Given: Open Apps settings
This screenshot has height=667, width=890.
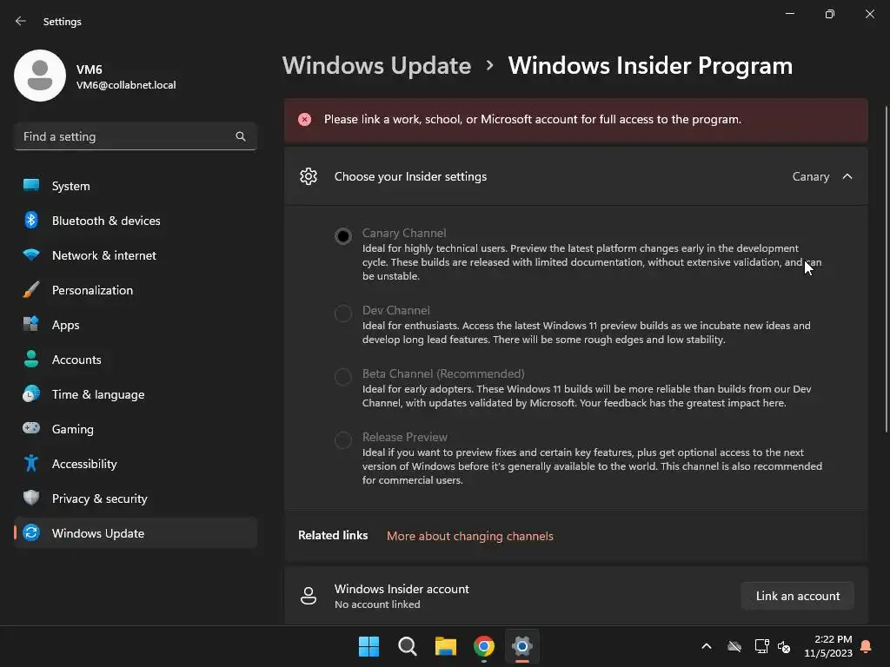Looking at the screenshot, I should 135,325.
